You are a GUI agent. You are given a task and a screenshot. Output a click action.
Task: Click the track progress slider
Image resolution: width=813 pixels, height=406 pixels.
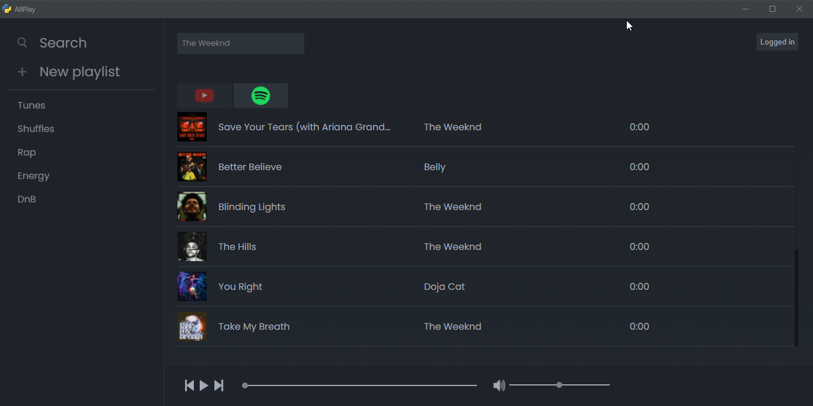[x=360, y=385]
